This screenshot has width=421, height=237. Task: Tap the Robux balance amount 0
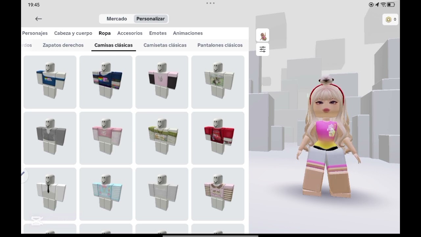(x=395, y=19)
